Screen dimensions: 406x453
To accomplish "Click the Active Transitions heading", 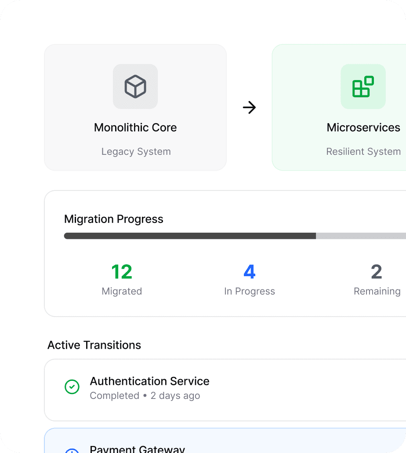I will click(x=94, y=345).
